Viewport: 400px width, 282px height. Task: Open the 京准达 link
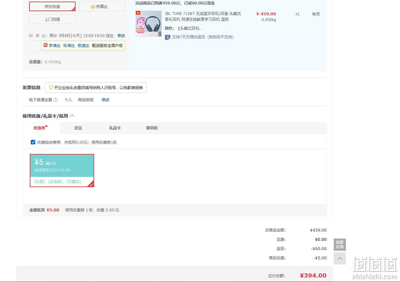point(54,46)
